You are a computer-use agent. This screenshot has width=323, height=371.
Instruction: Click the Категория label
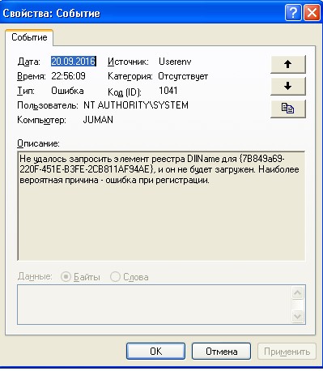point(130,77)
